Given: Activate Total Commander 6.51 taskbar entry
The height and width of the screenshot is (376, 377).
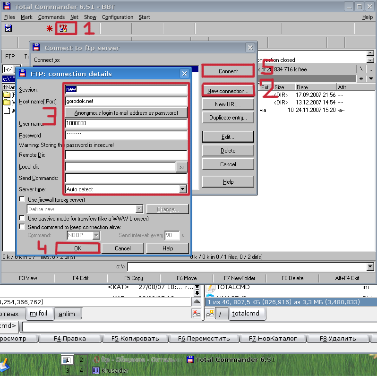Looking at the screenshot, I should coord(231,359).
